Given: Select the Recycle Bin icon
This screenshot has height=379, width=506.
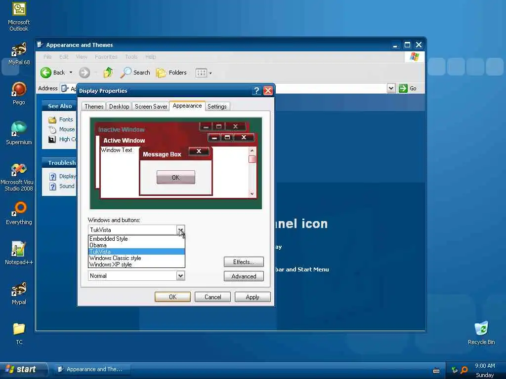Looking at the screenshot, I should pos(481,333).
